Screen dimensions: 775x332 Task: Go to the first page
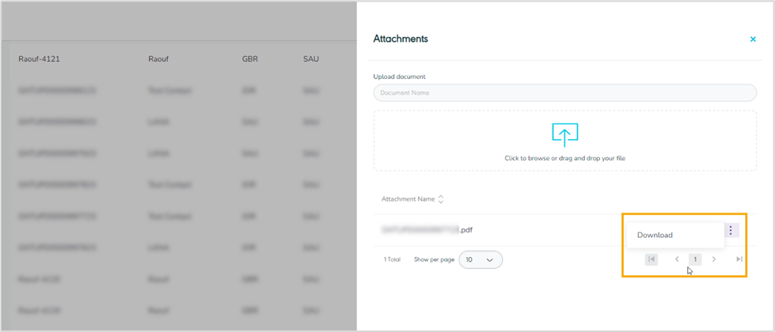click(x=651, y=259)
